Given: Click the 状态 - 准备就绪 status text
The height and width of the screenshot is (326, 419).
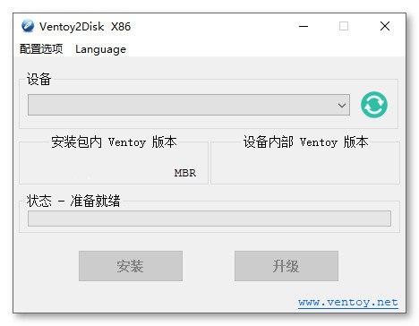Looking at the screenshot, I should pos(73,201).
